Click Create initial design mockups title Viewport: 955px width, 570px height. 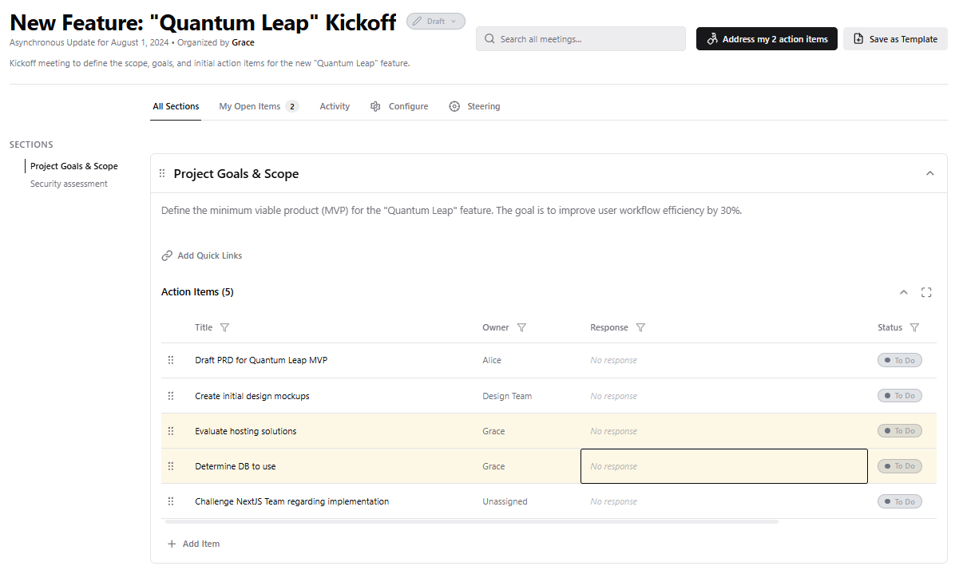pyautogui.click(x=252, y=396)
